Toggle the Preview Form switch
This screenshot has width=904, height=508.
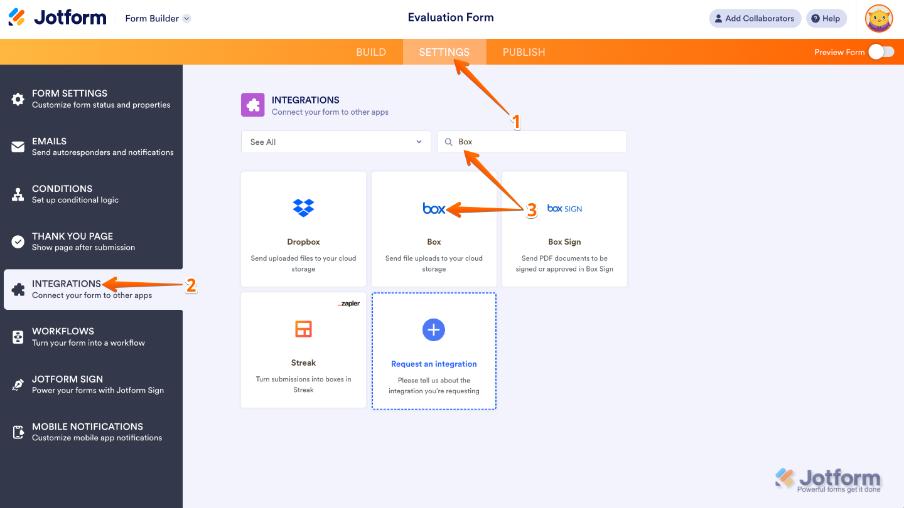pyautogui.click(x=881, y=52)
